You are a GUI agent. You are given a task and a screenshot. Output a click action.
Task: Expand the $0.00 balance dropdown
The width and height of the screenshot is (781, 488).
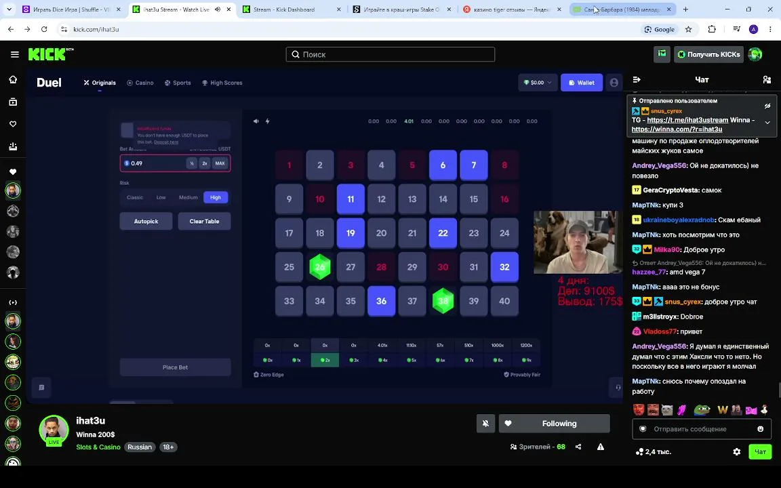tap(537, 83)
